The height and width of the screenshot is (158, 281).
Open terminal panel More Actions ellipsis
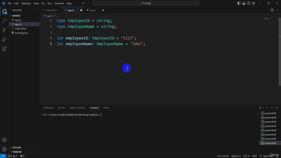tap(267, 108)
